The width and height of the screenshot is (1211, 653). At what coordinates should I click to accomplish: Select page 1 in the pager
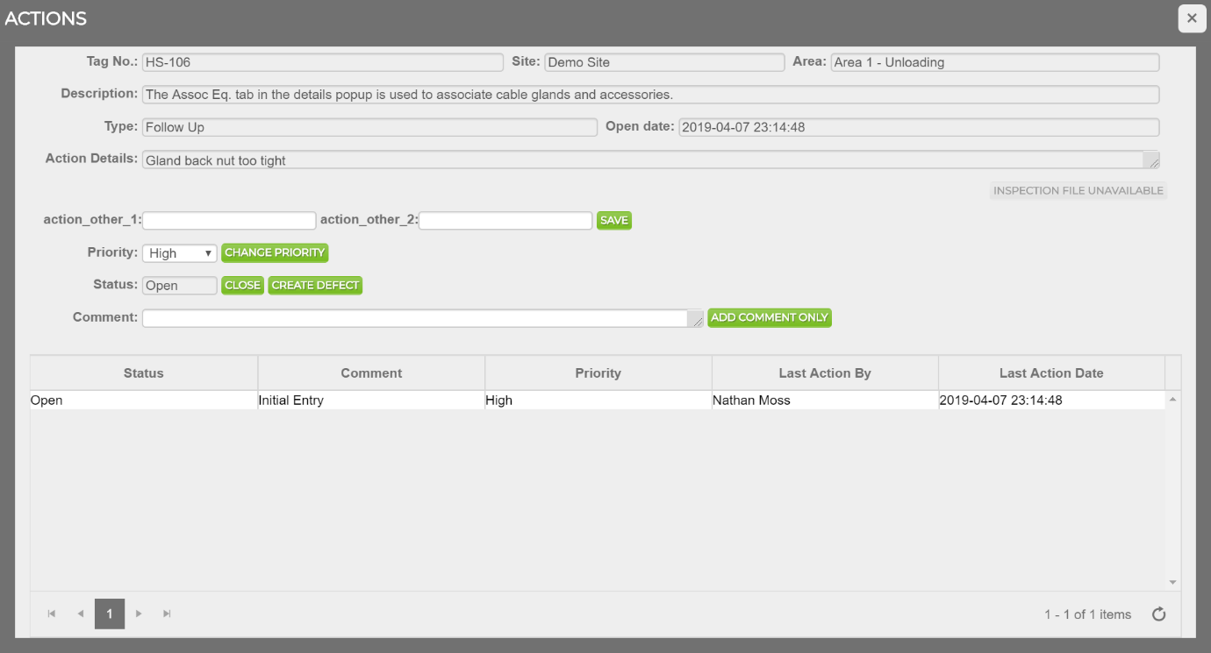[110, 614]
